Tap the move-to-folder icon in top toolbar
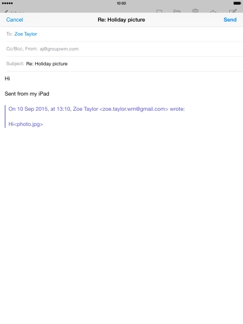Image resolution: width=243 pixels, height=324 pixels. coord(177,11)
